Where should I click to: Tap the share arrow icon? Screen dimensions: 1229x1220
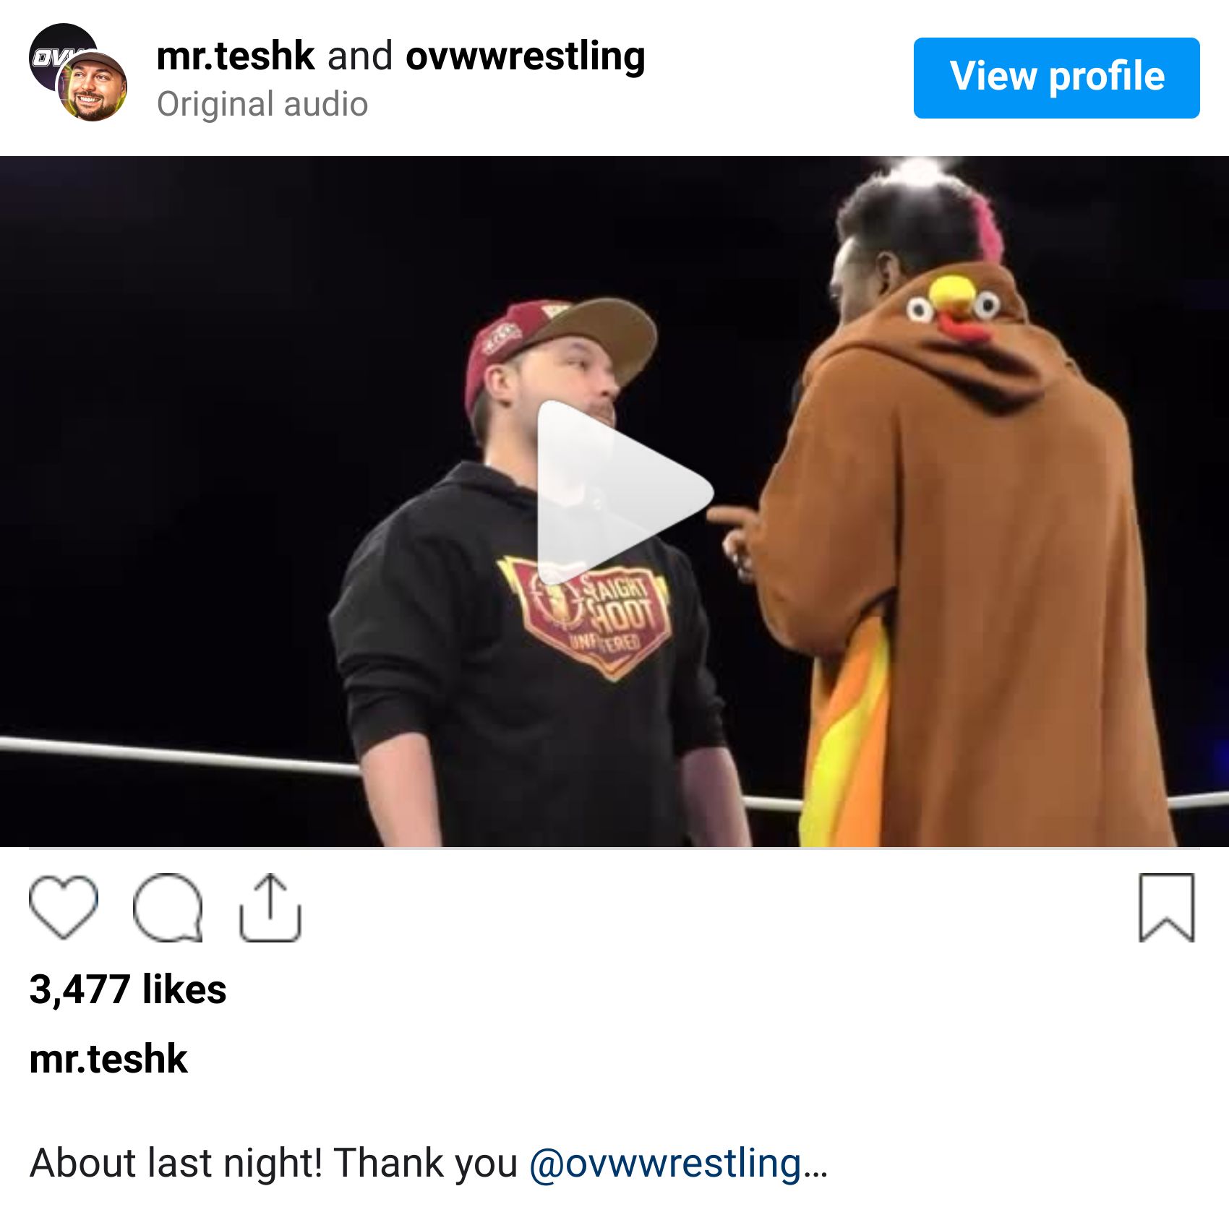(270, 907)
